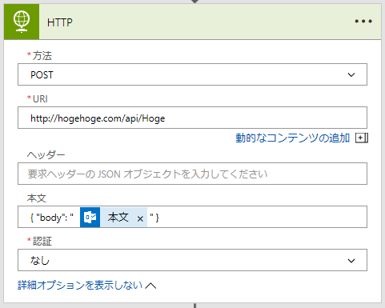This screenshot has width=385, height=308.
Task: Click 動的なコンテンツの追加 link
Action: click(292, 138)
